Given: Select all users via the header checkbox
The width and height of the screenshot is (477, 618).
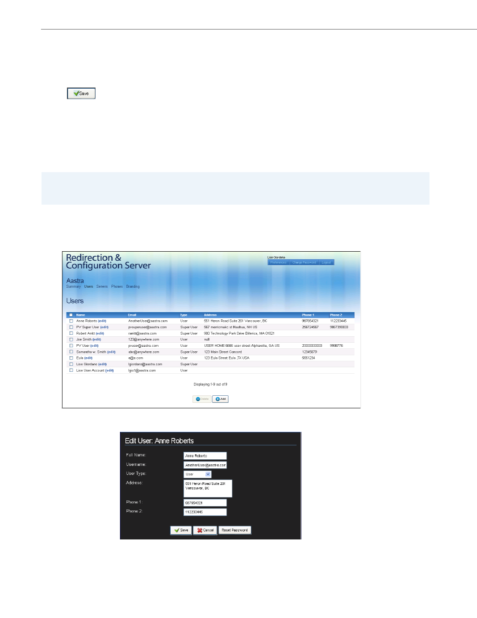Looking at the screenshot, I should (x=71, y=315).
